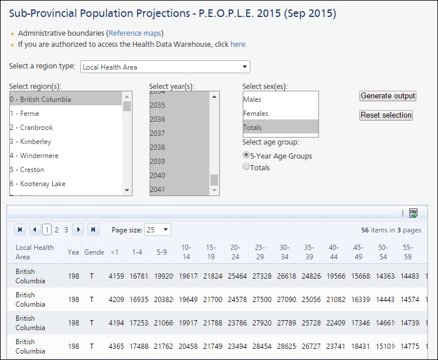Click cell 4159 in first row

116,276
